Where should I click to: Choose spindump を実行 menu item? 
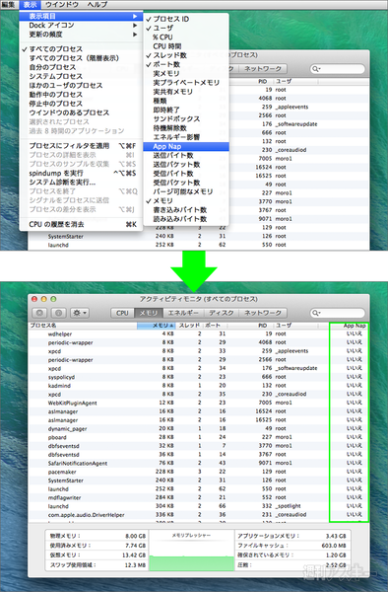coord(81,174)
